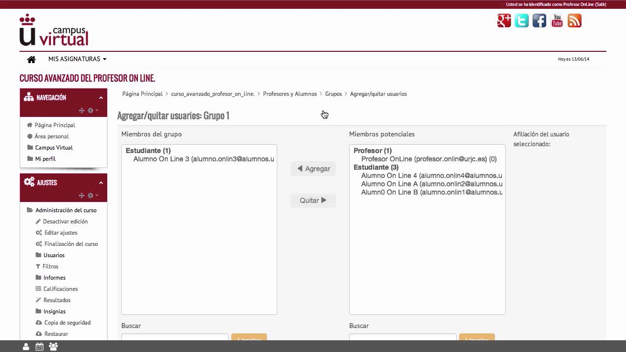Click the home icon in navbar

tap(31, 59)
